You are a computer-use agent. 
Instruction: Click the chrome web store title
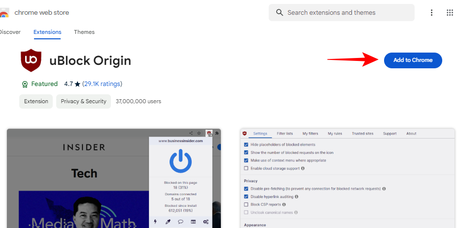click(x=42, y=12)
